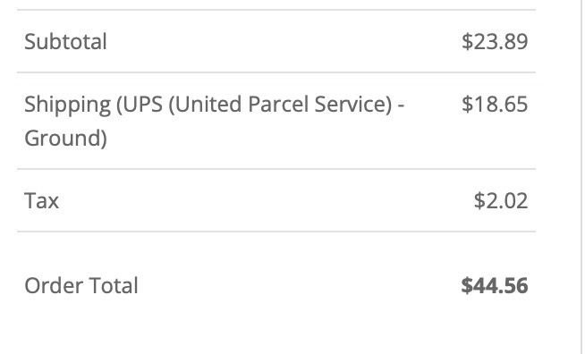This screenshot has height=354, width=585.
Task: Click the divider line above Subtotal row
Action: pos(276,10)
